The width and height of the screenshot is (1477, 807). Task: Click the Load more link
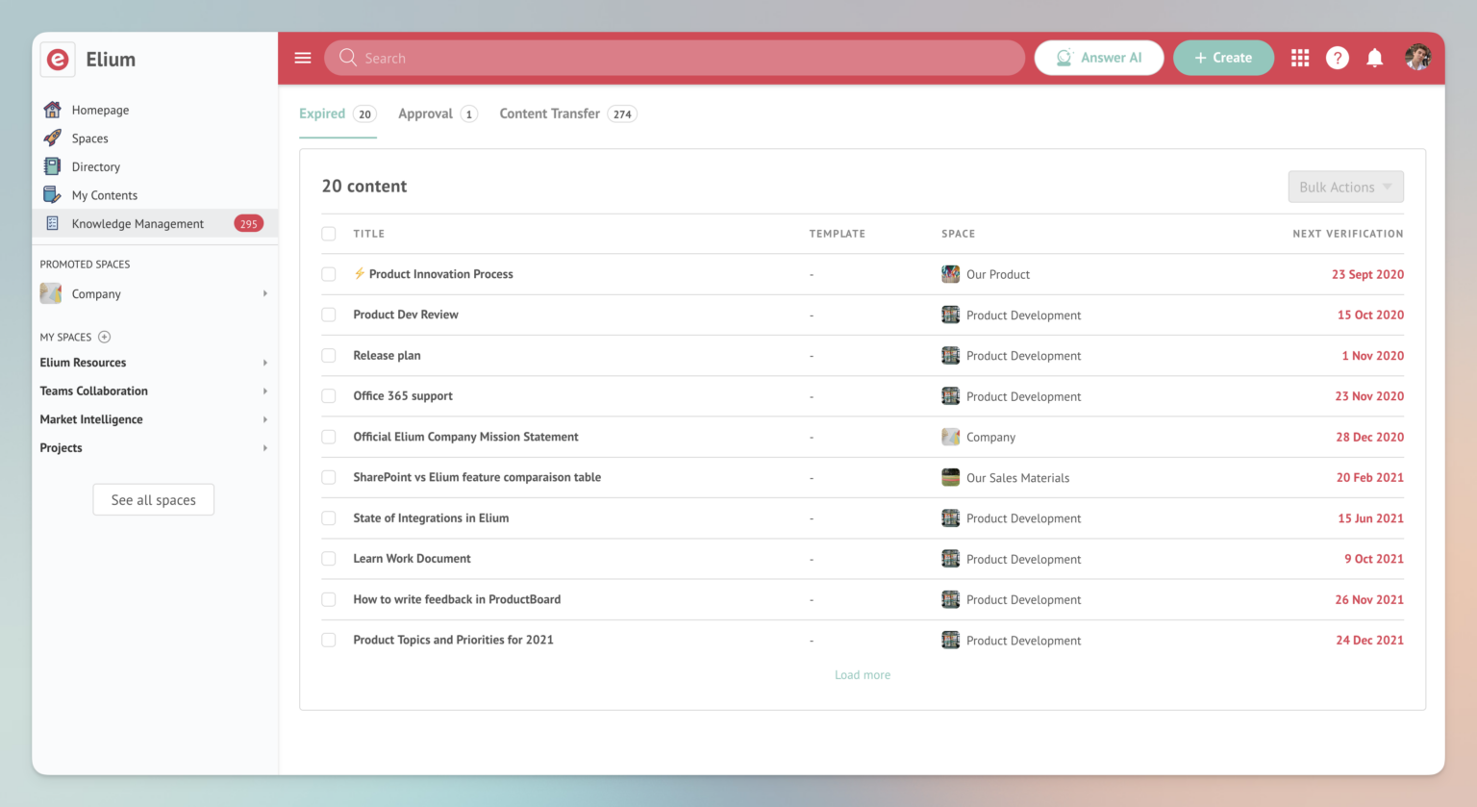click(862, 674)
